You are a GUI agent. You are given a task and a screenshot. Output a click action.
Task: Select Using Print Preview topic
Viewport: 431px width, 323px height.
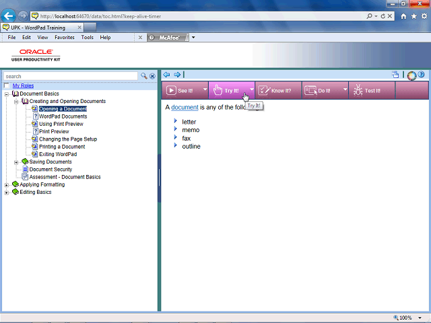[x=61, y=124]
